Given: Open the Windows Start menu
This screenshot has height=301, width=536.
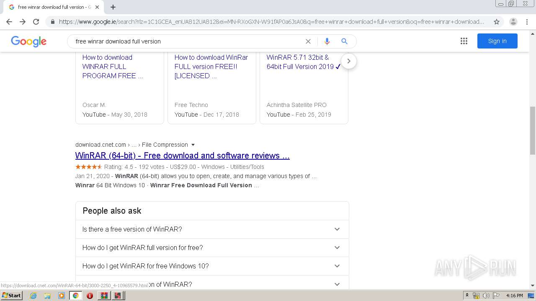Looking at the screenshot, I should coord(12,296).
